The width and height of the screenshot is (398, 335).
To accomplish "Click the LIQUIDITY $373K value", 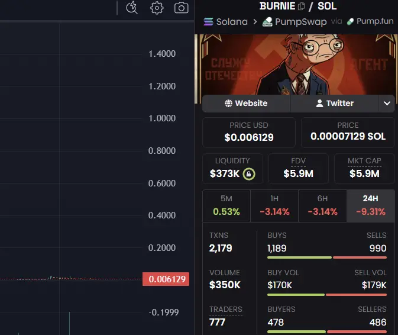I will [x=224, y=174].
